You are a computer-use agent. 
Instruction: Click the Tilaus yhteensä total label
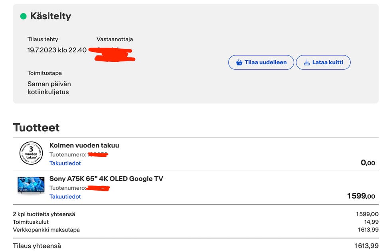(x=37, y=246)
